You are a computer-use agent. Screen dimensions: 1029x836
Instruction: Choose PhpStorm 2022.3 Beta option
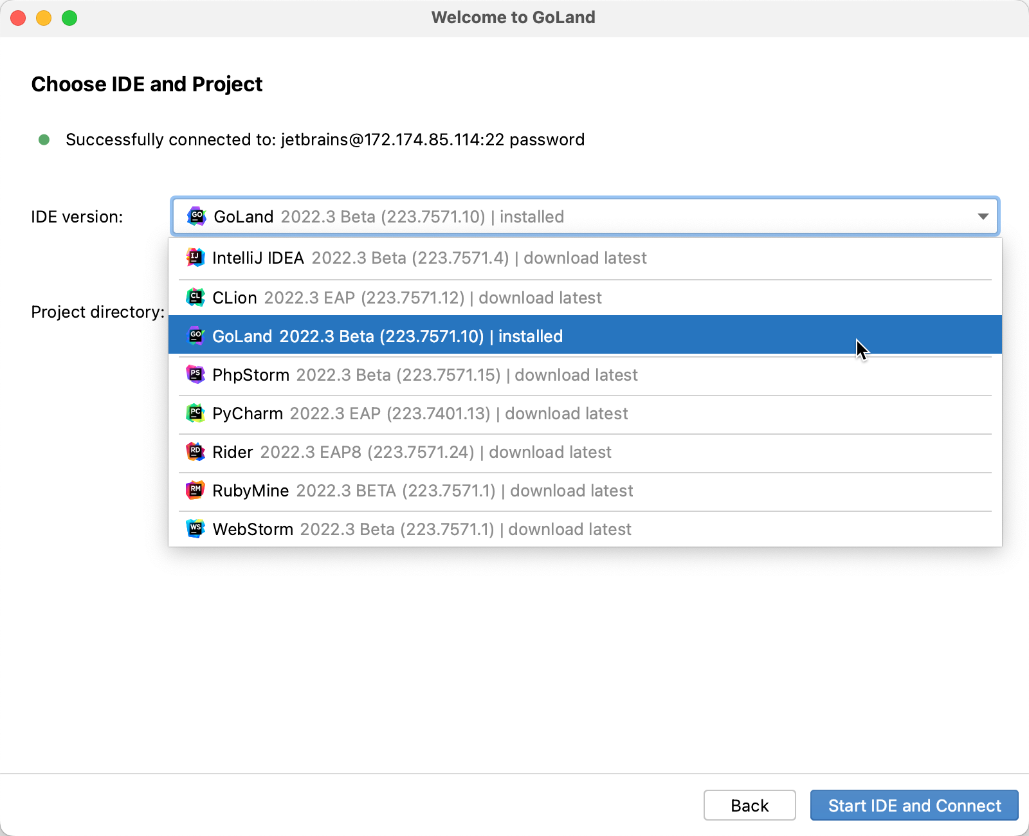(585, 375)
